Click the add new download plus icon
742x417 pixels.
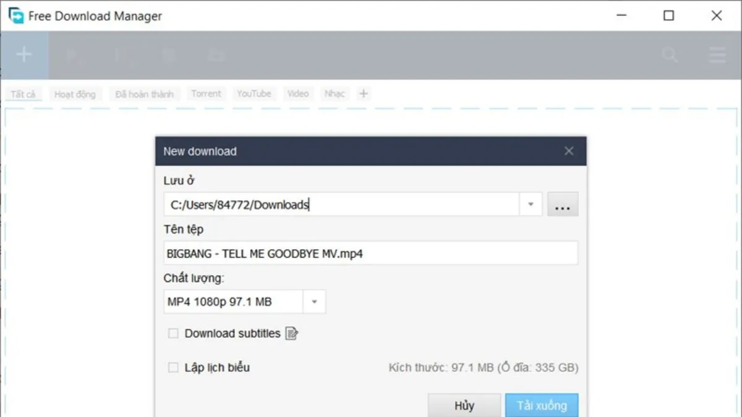[23, 55]
